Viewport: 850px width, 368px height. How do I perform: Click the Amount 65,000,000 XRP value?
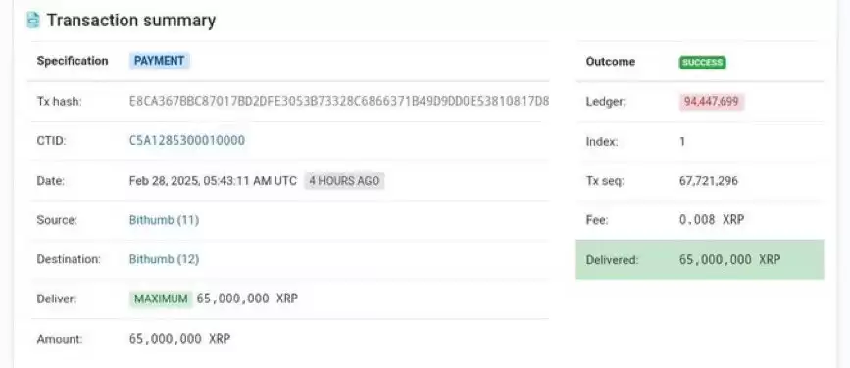(x=180, y=339)
